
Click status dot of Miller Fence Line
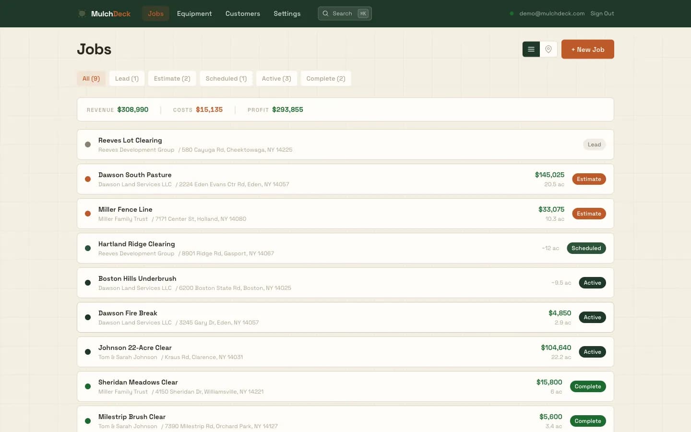(88, 214)
